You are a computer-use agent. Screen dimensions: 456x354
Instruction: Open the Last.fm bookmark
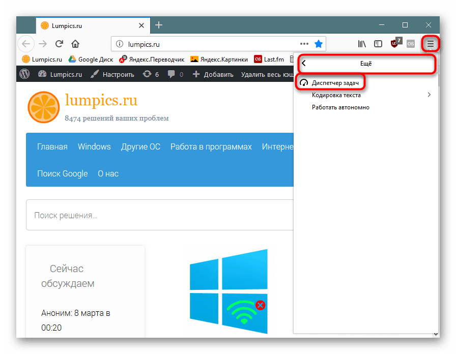(269, 60)
